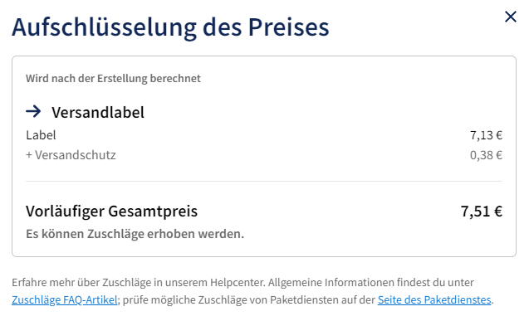Select the + Versandschutz line item
The width and height of the screenshot is (529, 321).
pos(71,155)
